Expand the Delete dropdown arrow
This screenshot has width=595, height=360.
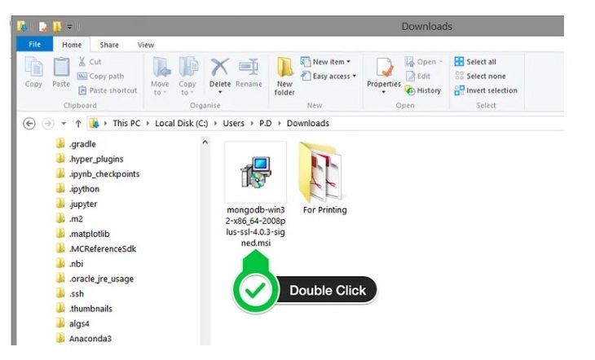click(220, 92)
